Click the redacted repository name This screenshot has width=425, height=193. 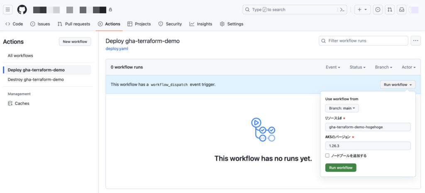tap(70, 10)
